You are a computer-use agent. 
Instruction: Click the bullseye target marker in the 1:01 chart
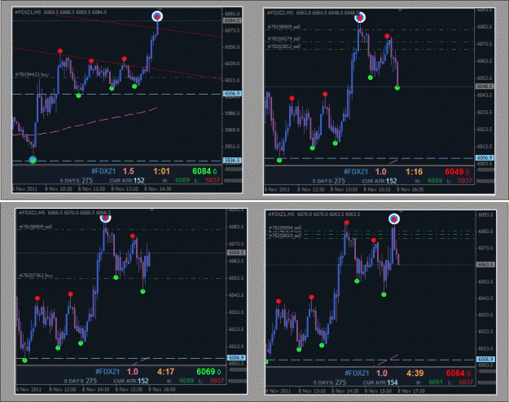coord(157,16)
